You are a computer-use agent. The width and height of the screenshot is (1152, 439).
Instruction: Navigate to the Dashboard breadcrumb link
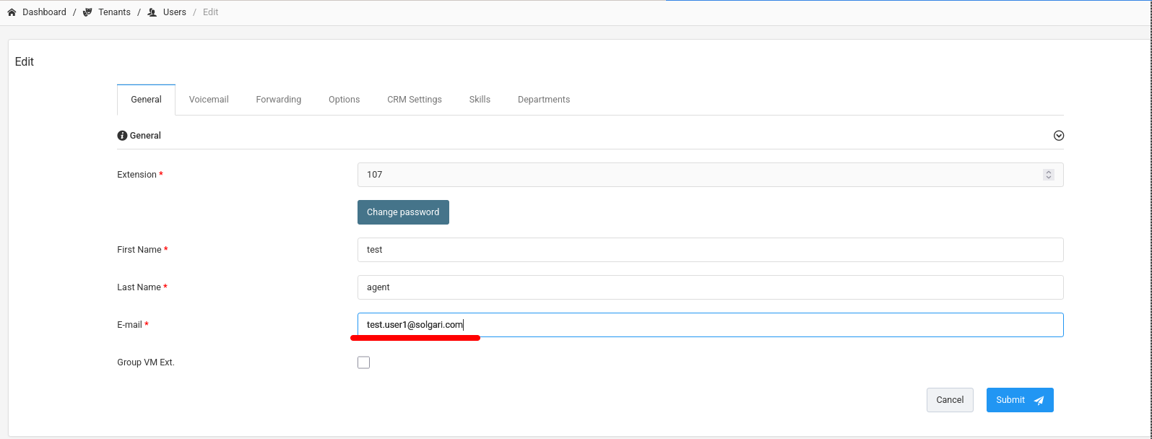click(x=44, y=12)
